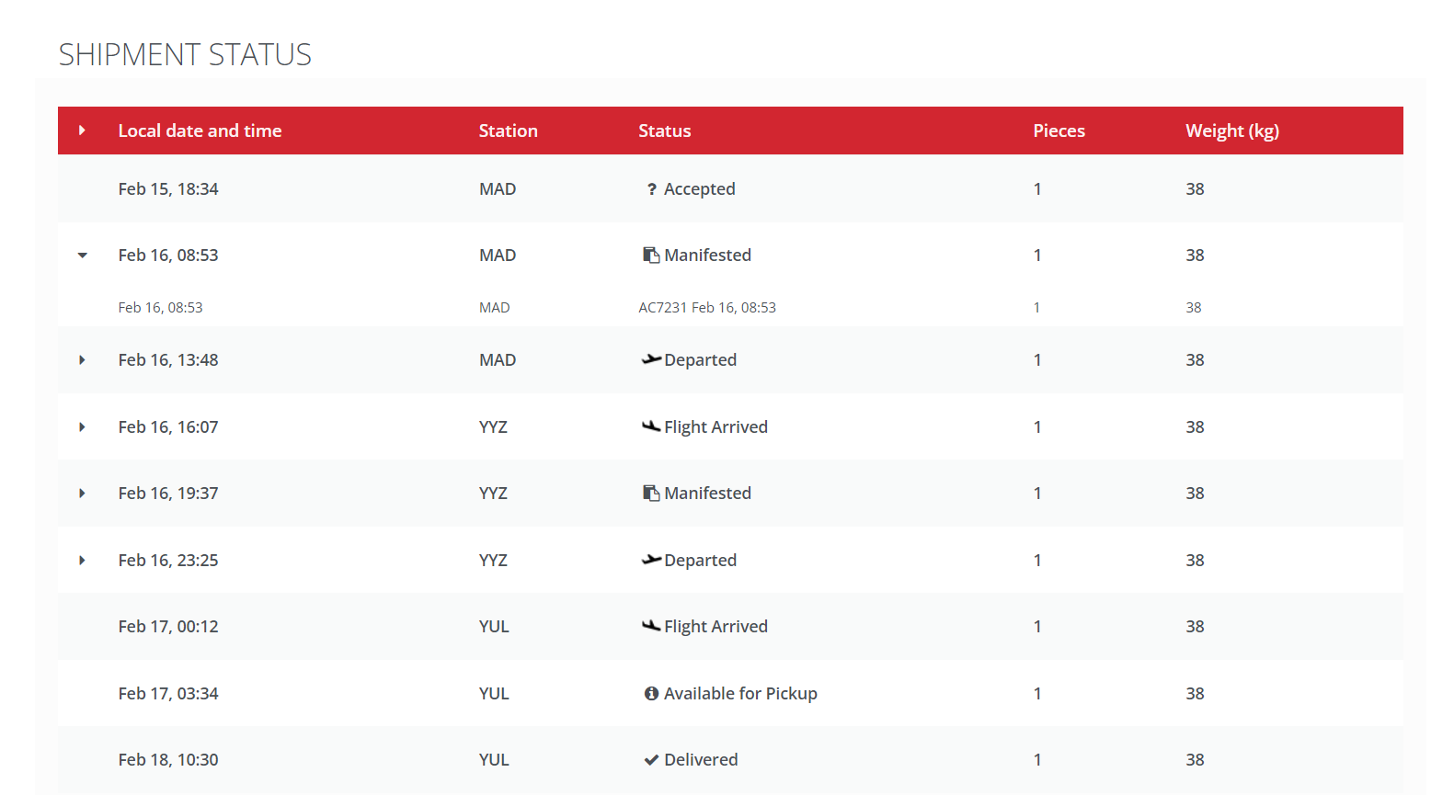Click the AC7231 flight detail text
The width and height of the screenshot is (1454, 795).
pos(707,308)
